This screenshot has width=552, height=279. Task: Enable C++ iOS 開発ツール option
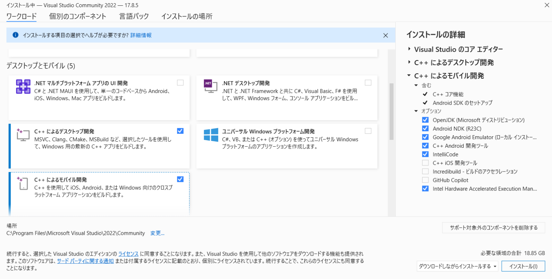[425, 163]
